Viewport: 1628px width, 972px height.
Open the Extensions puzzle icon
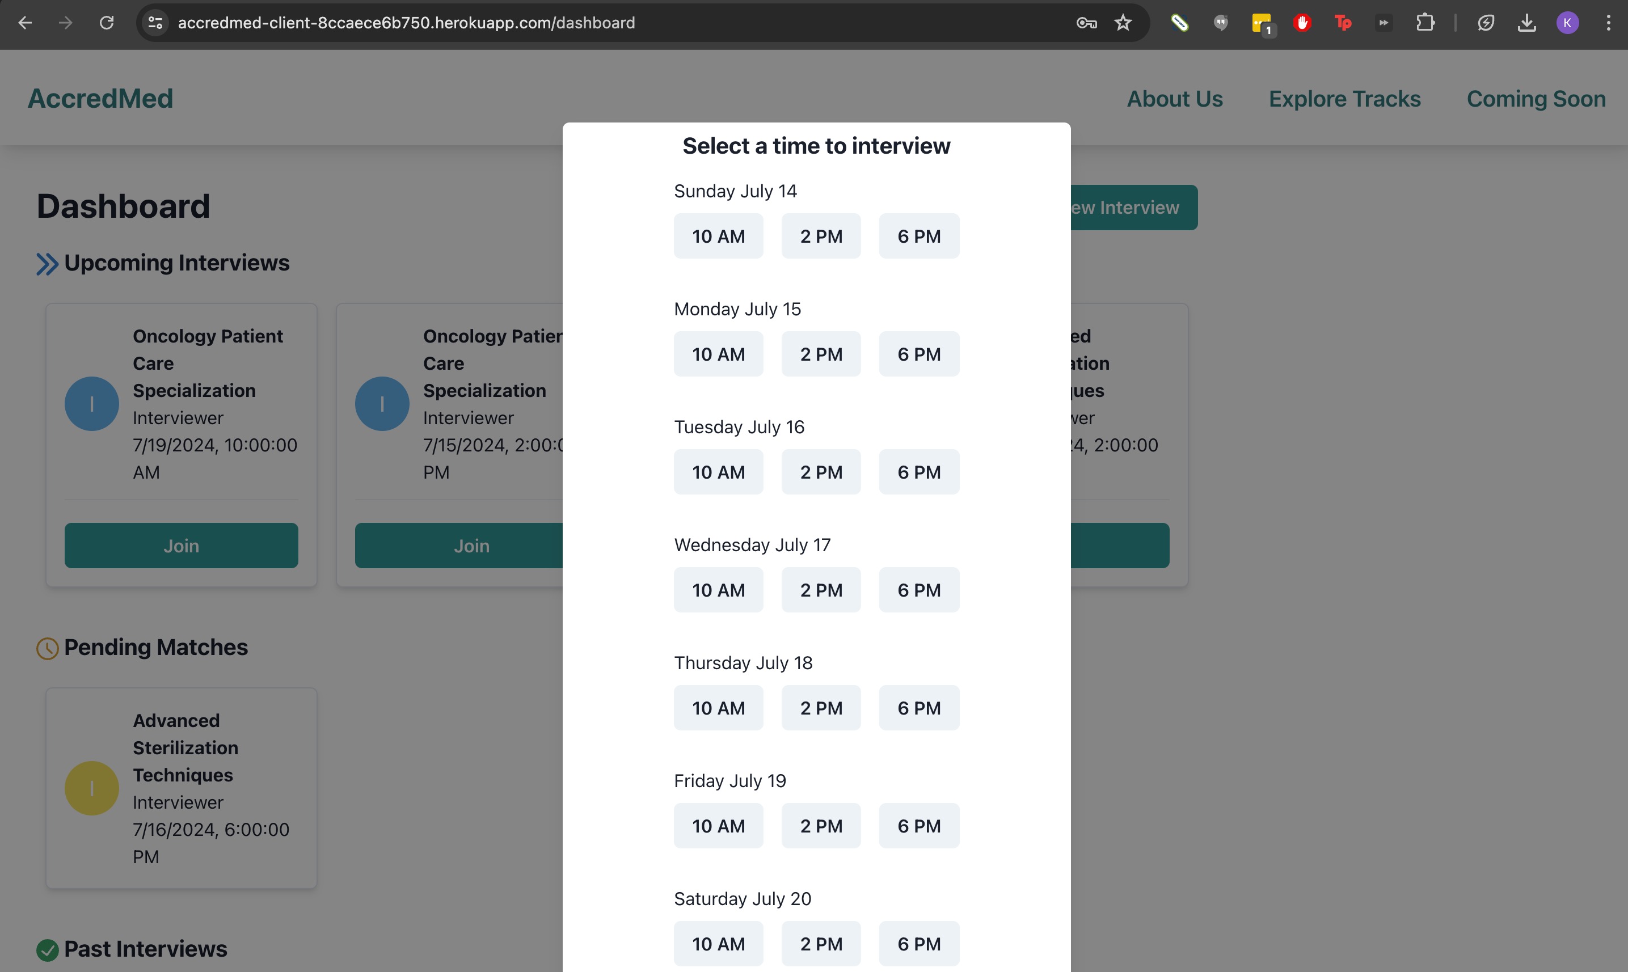pyautogui.click(x=1425, y=23)
